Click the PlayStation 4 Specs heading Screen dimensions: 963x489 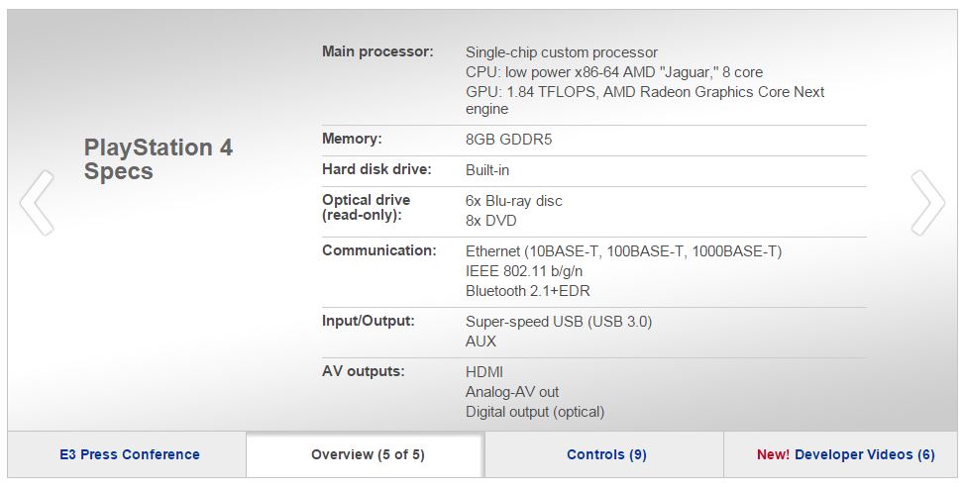159,159
